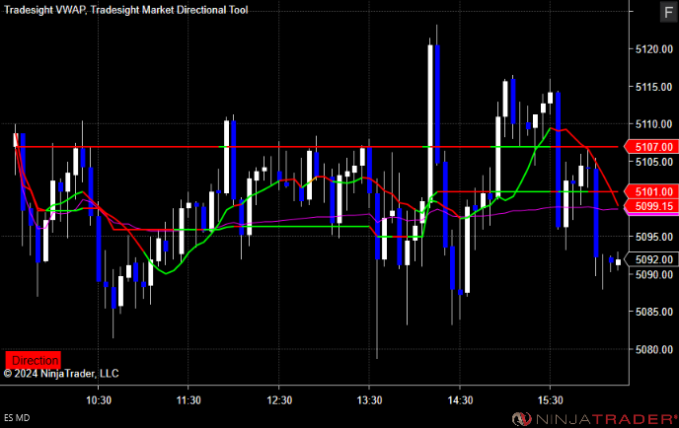
Task: Click the 13:30 time axis label
Action: coord(369,400)
